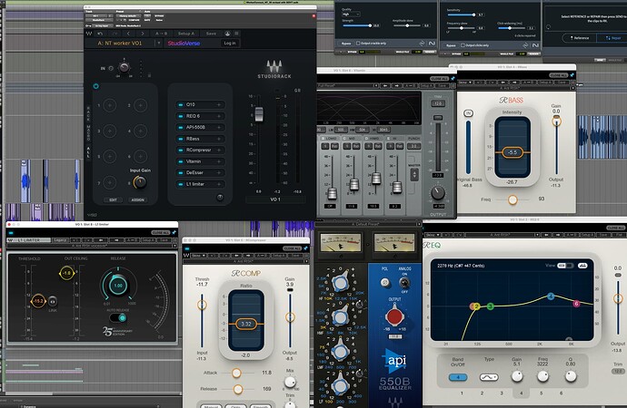Open the preset arrow in RCompressor window
This screenshot has width=627, height=408.
(307, 262)
